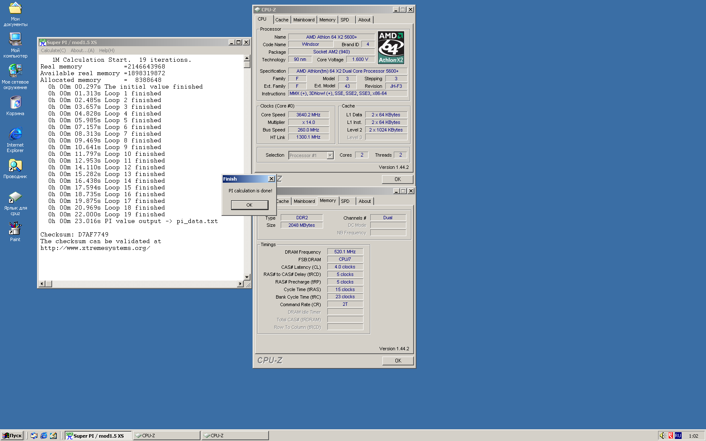
Task: Click the volume tray icon
Action: pos(662,436)
